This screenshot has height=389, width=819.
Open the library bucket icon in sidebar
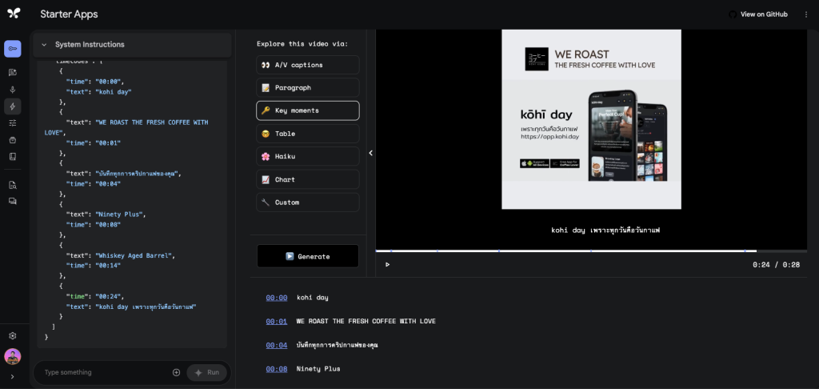(13, 139)
